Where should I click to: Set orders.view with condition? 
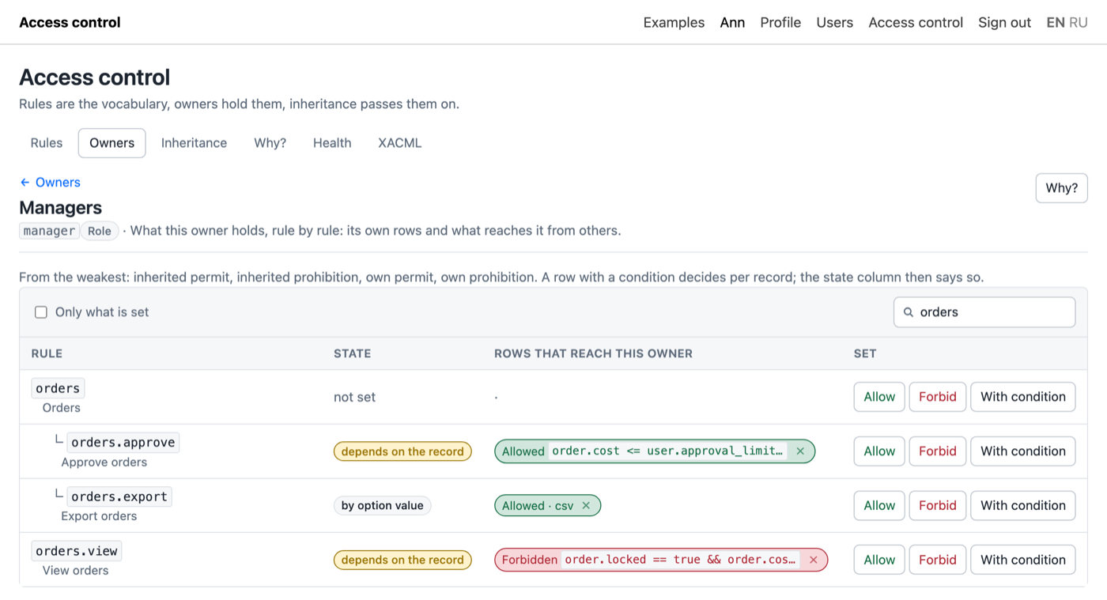point(1023,560)
